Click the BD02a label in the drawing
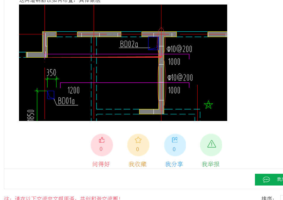Viewport: 283px width, 200px height. point(129,44)
